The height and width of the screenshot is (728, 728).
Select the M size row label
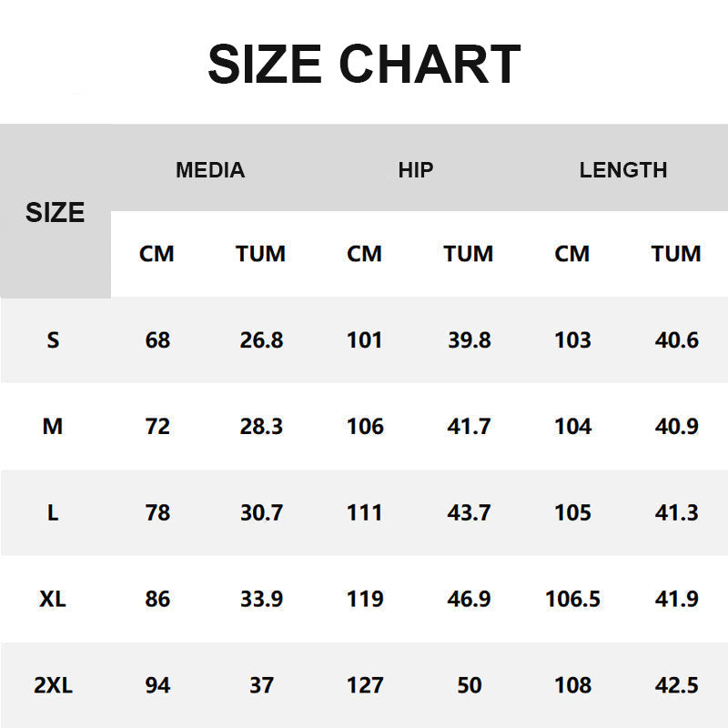click(53, 426)
